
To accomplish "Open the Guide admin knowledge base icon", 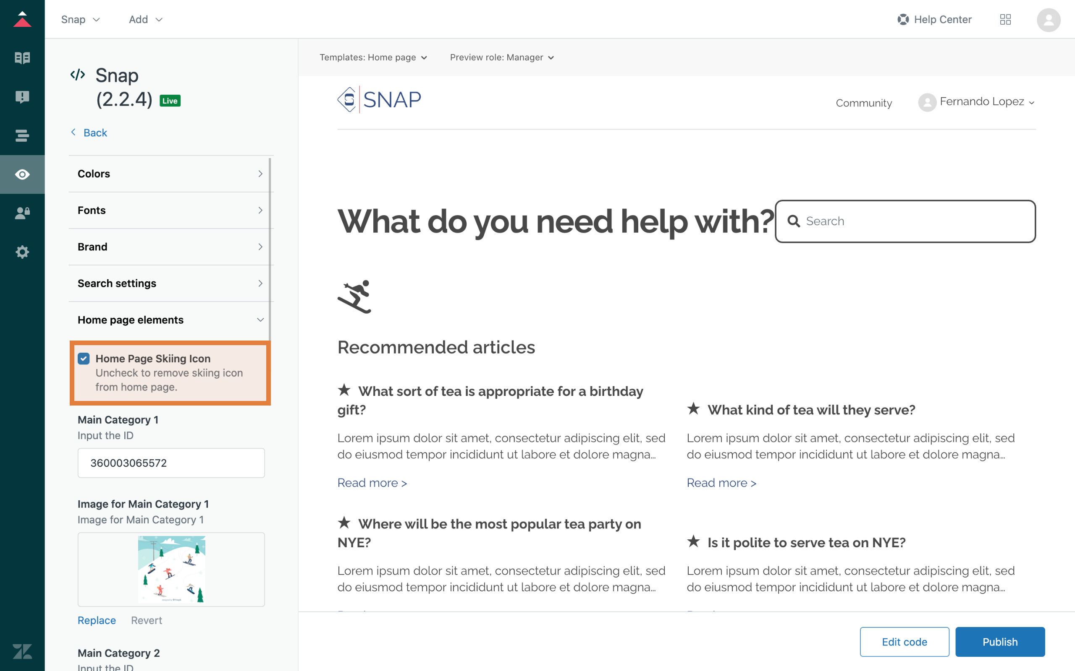I will (x=22, y=58).
